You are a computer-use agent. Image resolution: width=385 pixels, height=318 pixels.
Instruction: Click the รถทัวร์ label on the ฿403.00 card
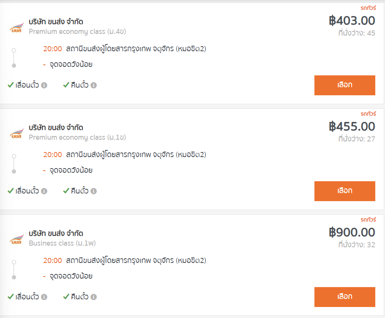pyautogui.click(x=368, y=8)
